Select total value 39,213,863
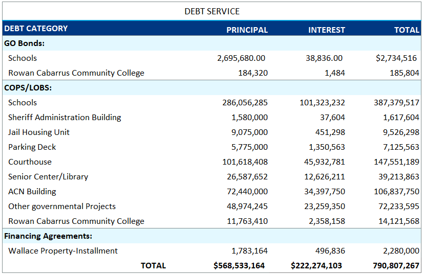Image resolution: width=424 pixels, height=275 pixels. pyautogui.click(x=399, y=177)
